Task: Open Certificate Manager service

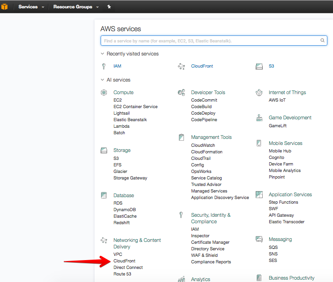Action: [210, 242]
